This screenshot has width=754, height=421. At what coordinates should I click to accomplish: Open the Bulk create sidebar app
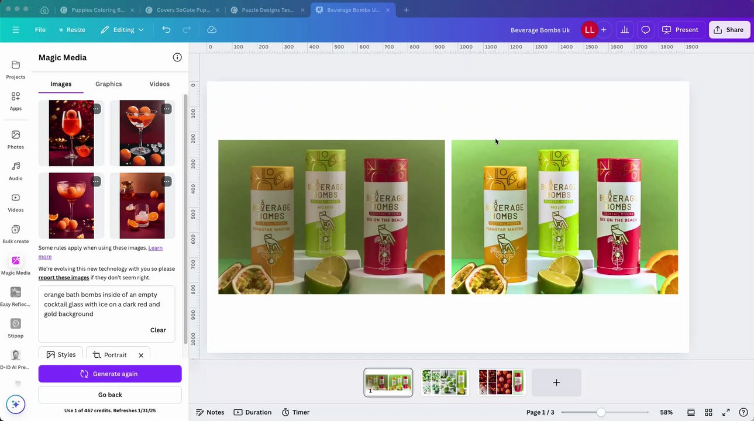(16, 234)
